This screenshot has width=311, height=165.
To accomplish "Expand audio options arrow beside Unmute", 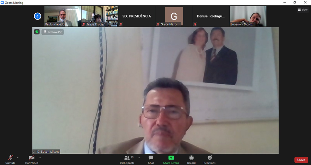I will [x=18, y=158].
